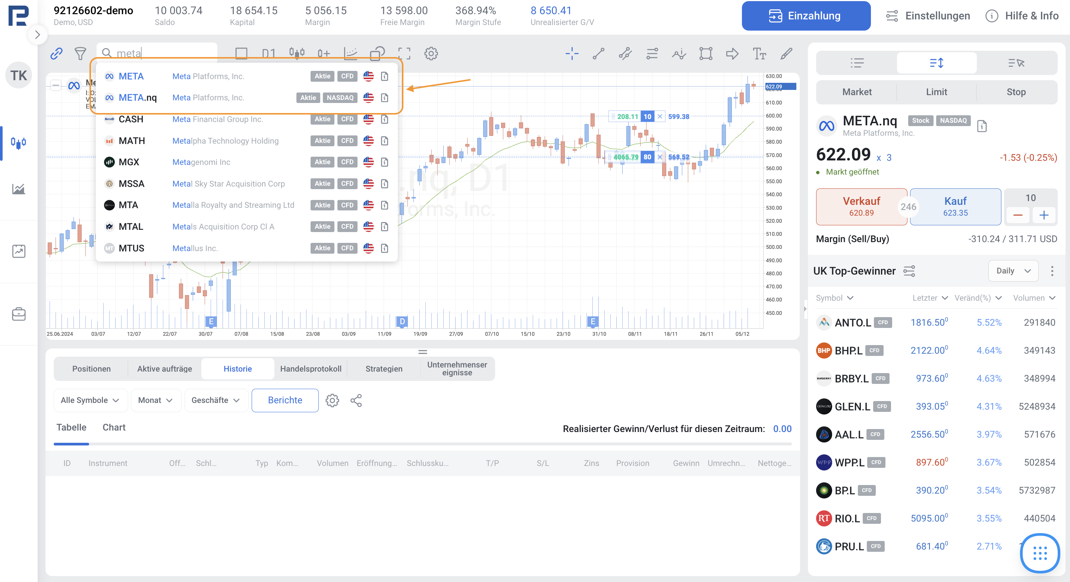Toggle fullscreen chart mode icon
This screenshot has width=1070, height=582.
(404, 54)
